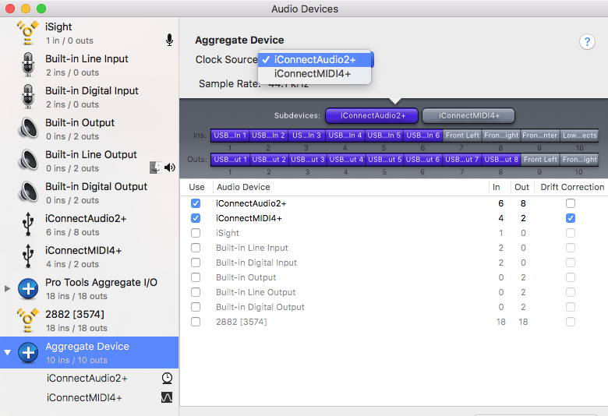Select iConnectMIDI4+ 4 ins / 2 outs device
Screen dimensions: 608x416
pyautogui.click(x=89, y=256)
